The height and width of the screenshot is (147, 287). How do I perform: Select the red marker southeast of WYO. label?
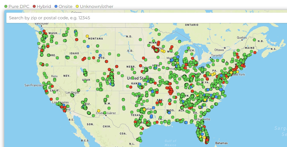click(x=106, y=61)
